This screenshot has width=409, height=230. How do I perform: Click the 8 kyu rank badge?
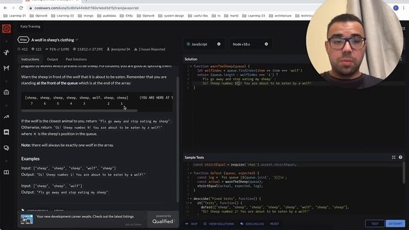pos(23,40)
